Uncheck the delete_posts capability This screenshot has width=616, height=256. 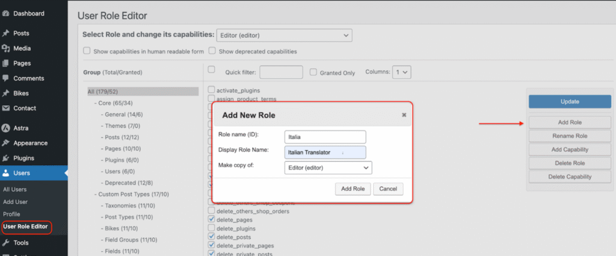[x=211, y=236]
